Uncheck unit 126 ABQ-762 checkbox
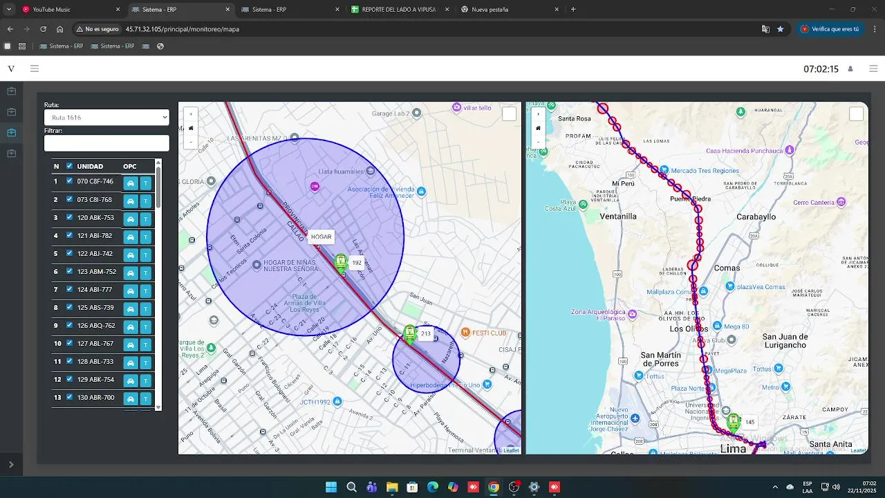885x498 pixels. [x=69, y=325]
